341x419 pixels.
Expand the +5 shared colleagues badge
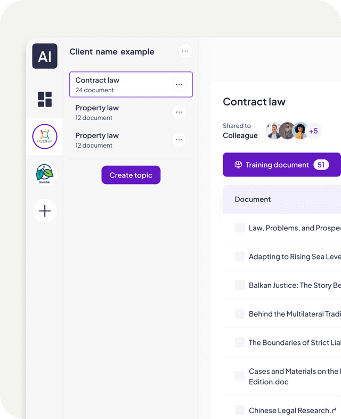pyautogui.click(x=313, y=131)
